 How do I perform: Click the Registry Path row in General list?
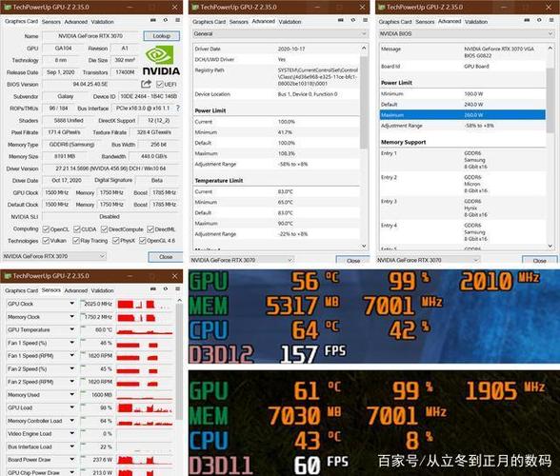[x=276, y=77]
